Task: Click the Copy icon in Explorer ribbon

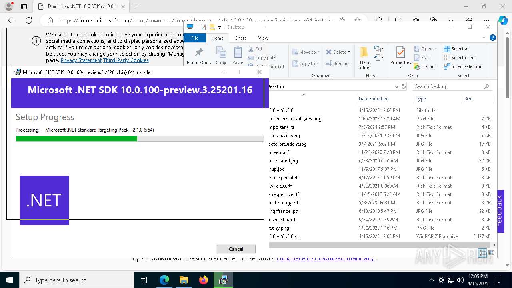Action: tap(221, 55)
